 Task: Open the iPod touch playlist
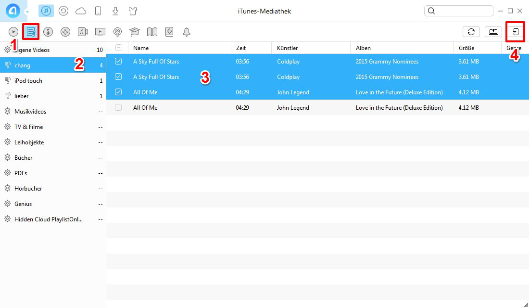(53, 81)
